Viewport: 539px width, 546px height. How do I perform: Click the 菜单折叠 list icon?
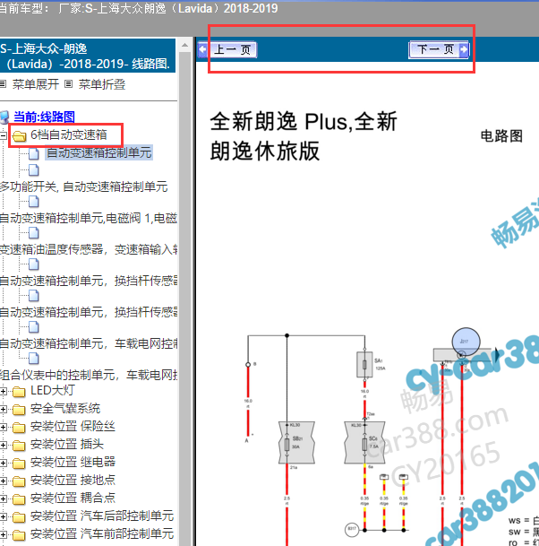69,84
